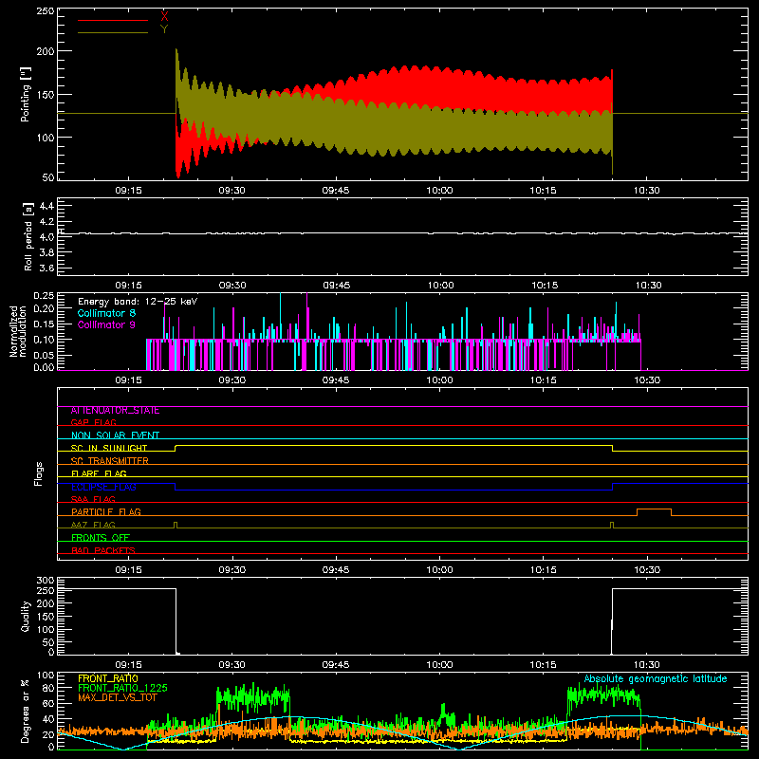The height and width of the screenshot is (759, 759).
Task: Click the FLARE_FLAG label
Action: point(99,473)
